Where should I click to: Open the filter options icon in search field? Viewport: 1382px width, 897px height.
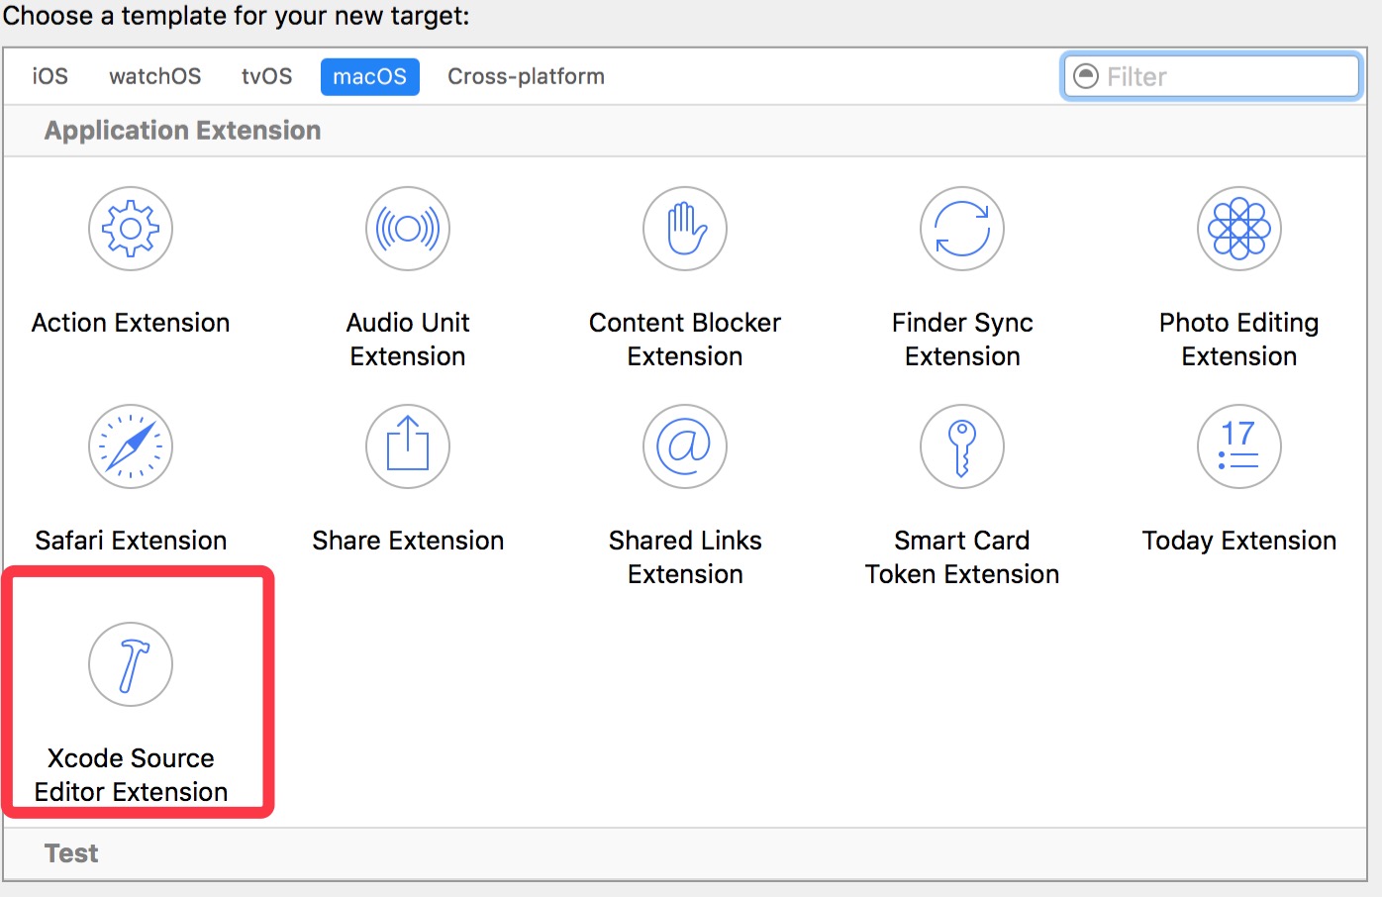tap(1086, 76)
